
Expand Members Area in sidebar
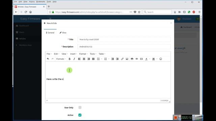point(24,45)
